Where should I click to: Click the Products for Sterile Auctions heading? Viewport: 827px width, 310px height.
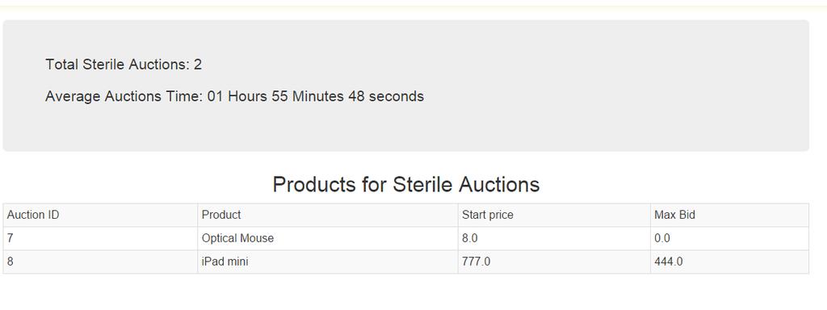click(x=406, y=185)
